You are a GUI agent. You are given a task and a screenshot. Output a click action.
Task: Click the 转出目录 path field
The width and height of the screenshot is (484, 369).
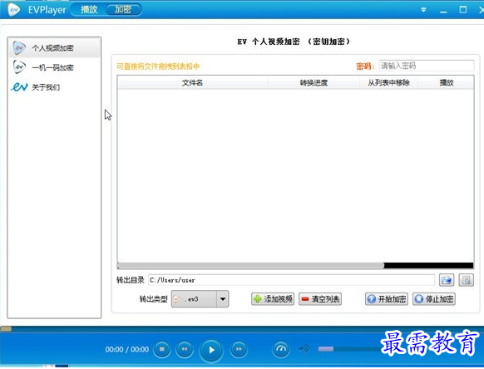291,280
